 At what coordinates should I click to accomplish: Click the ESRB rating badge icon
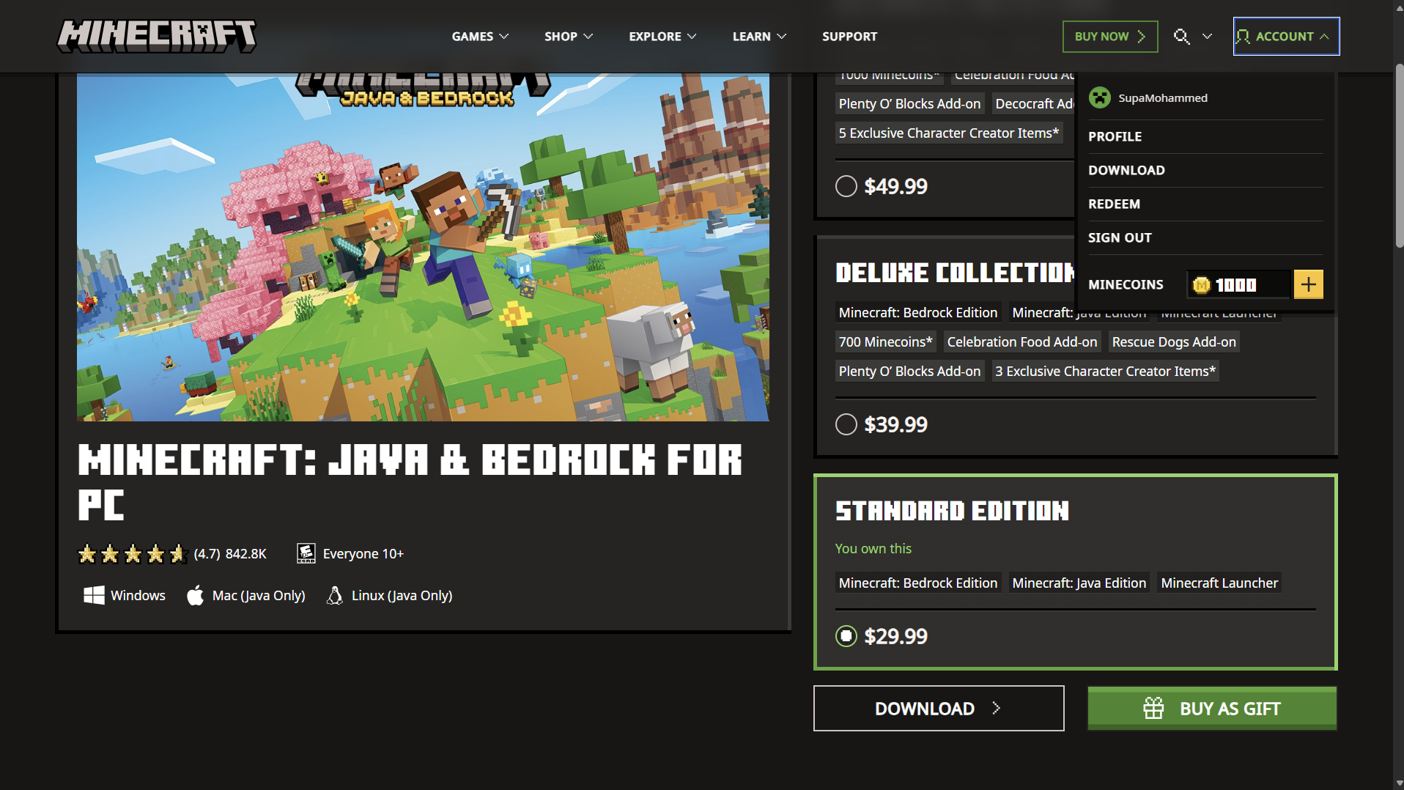pos(306,553)
